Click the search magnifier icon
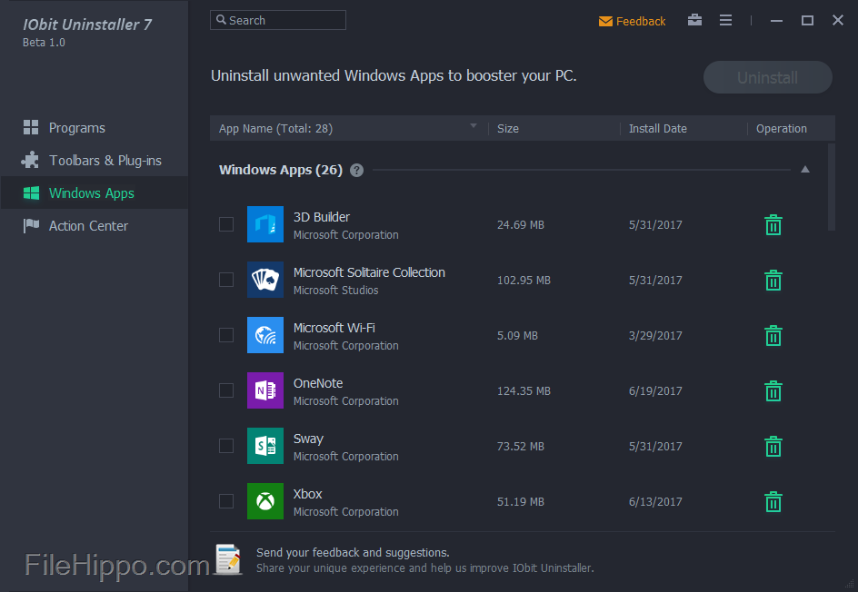The width and height of the screenshot is (858, 592). 221,20
